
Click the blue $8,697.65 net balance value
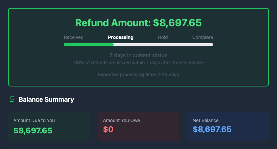[212, 129]
